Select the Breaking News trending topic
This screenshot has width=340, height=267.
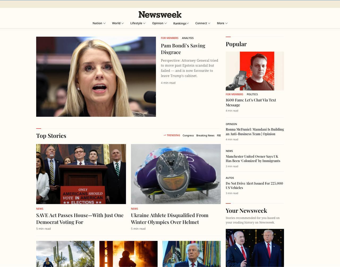click(205, 135)
